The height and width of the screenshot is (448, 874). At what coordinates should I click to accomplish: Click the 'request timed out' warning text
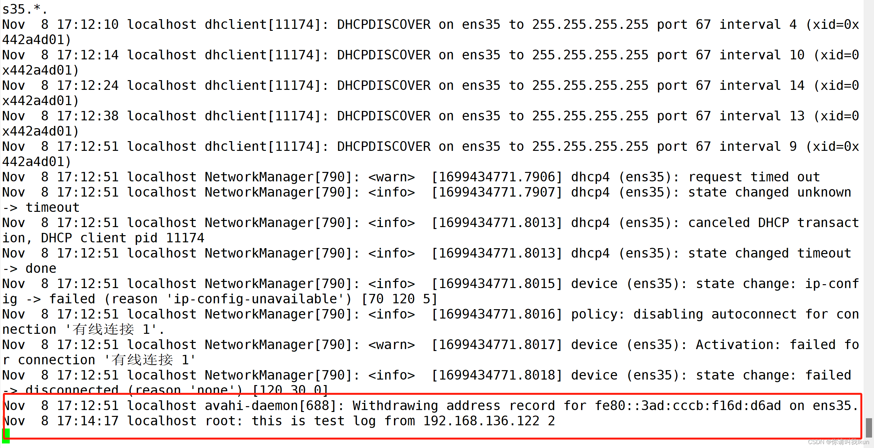coord(754,177)
